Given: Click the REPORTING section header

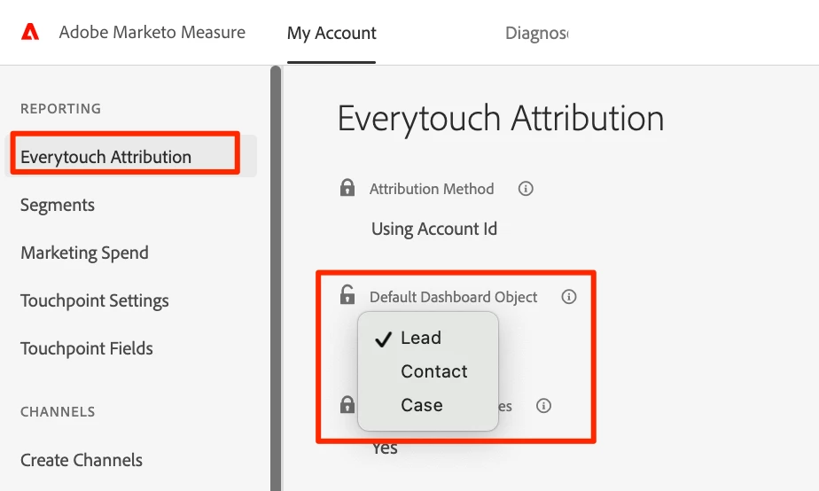Looking at the screenshot, I should [x=60, y=109].
